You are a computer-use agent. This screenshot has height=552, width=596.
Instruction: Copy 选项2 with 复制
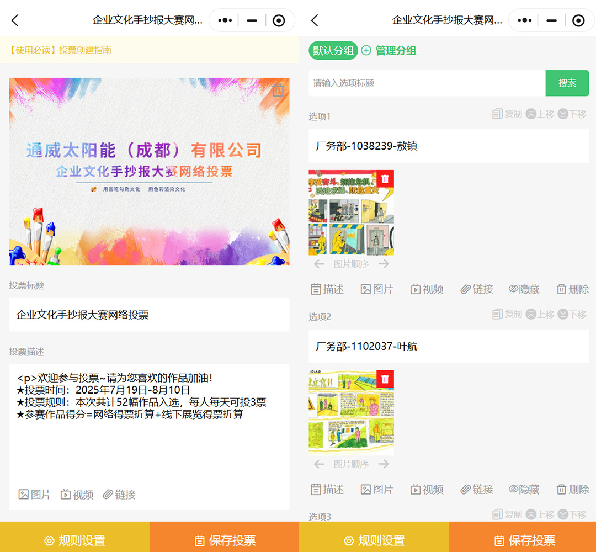(507, 315)
